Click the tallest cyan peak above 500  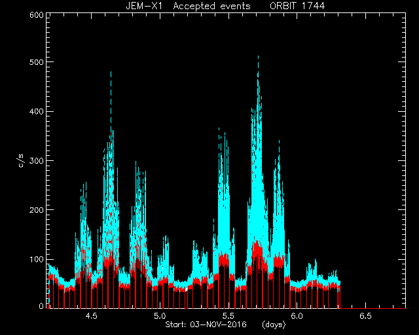coord(258,58)
